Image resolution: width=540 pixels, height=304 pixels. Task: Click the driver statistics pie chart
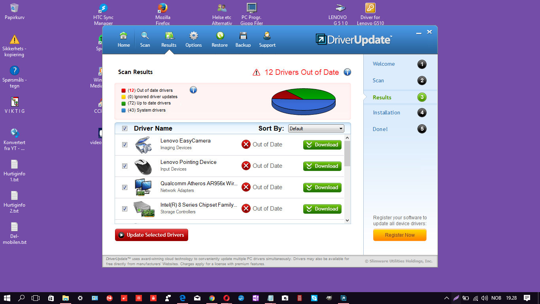tap(303, 102)
